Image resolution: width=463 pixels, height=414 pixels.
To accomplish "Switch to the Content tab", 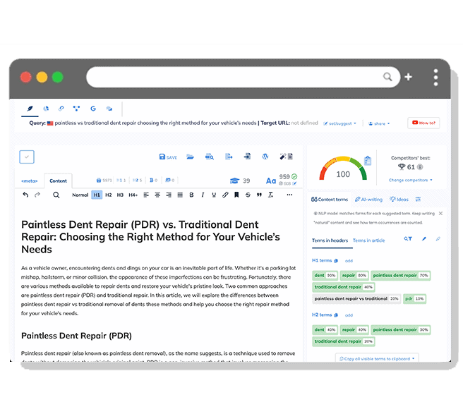I will 58,181.
